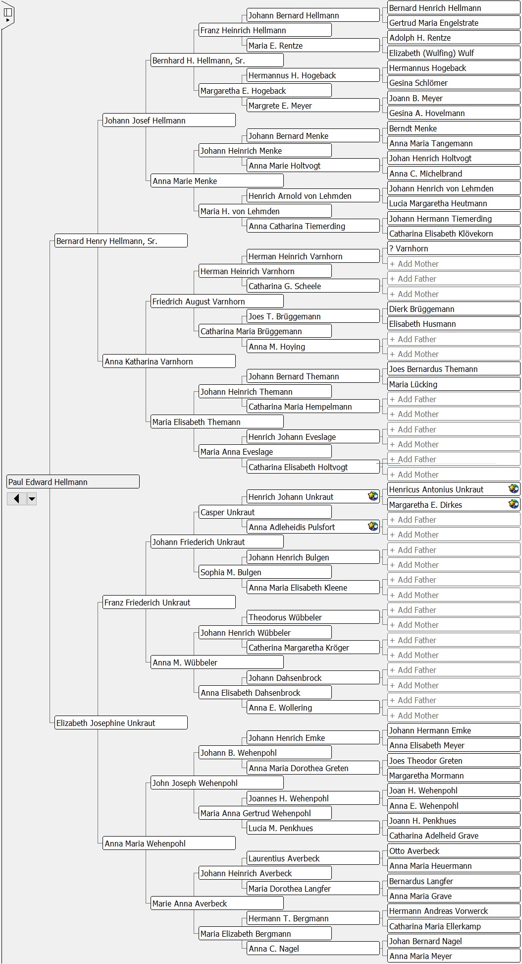Viewport: 522px width, 964px height.
Task: Select root person Paul Edward Hellmann
Action: [x=73, y=482]
